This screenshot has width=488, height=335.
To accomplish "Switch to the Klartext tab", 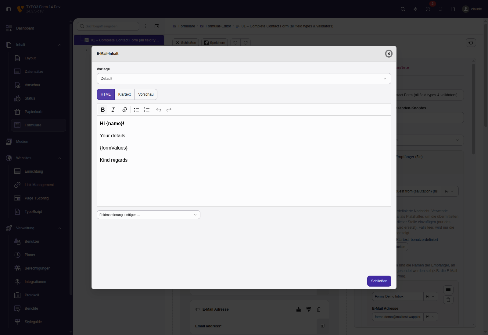I will point(124,94).
